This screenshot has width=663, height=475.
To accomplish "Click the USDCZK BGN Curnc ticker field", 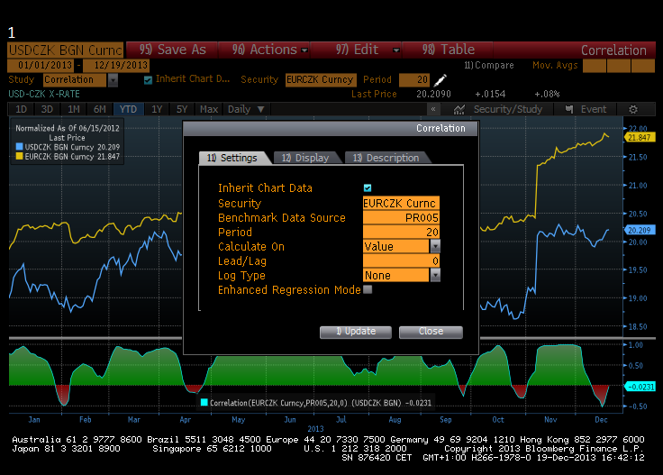I will 66,50.
